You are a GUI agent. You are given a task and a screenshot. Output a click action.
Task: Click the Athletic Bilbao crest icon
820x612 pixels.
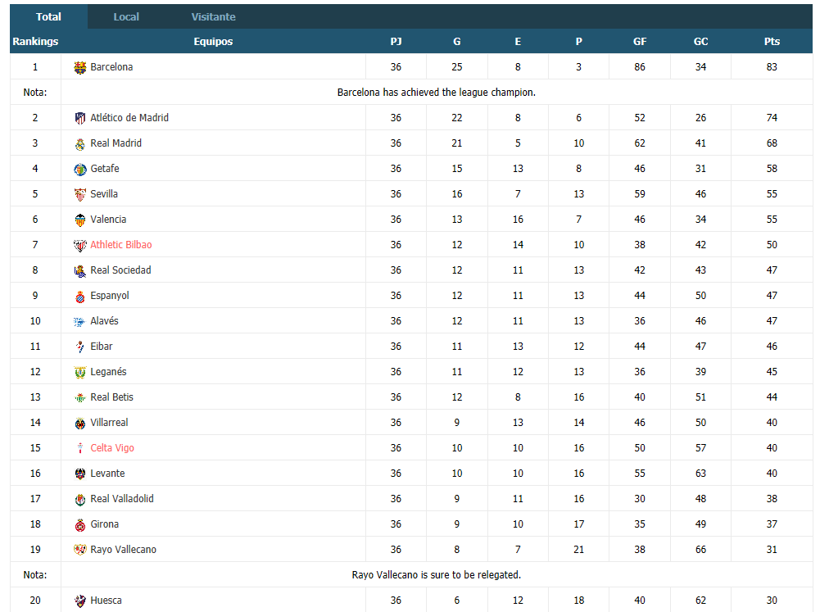(x=80, y=245)
